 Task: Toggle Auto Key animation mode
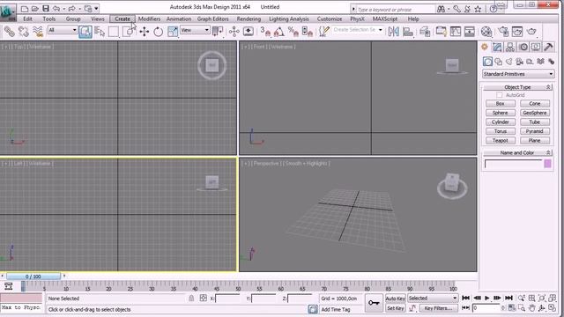click(396, 299)
